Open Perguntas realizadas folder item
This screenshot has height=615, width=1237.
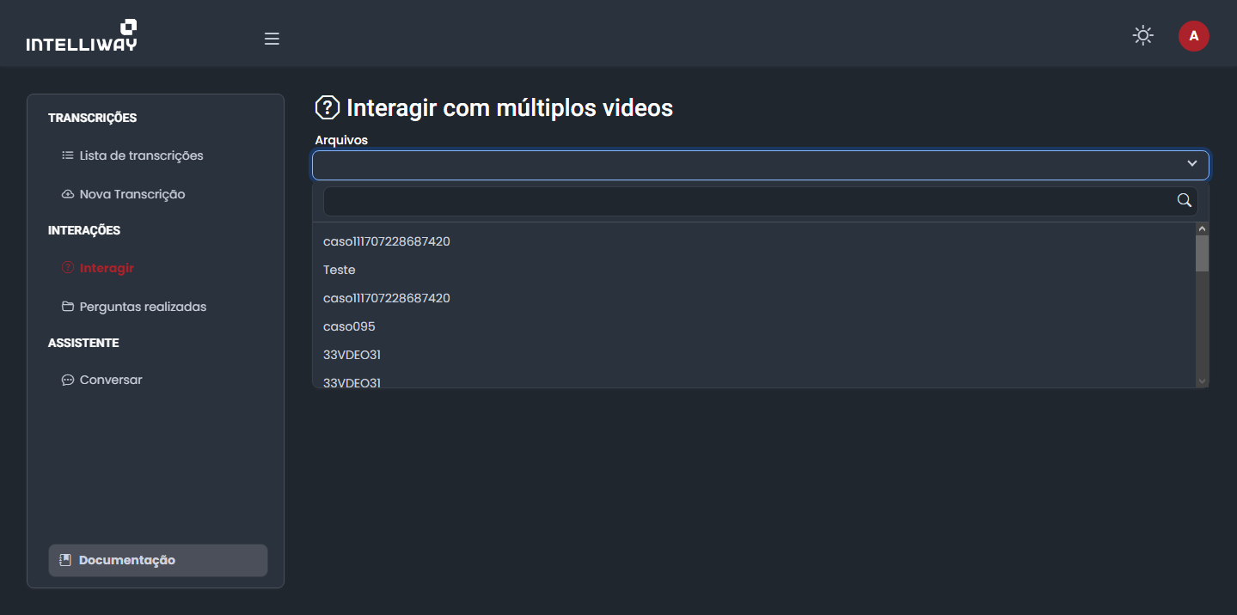(143, 307)
